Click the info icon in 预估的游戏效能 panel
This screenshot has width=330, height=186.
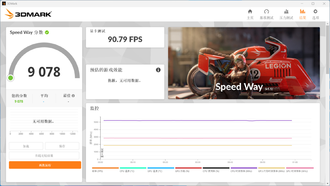pyautogui.click(x=158, y=70)
